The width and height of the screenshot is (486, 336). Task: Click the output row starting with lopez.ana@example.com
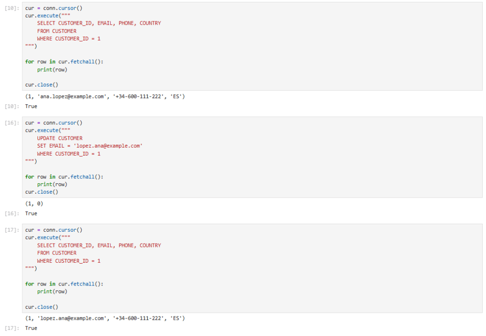(x=105, y=318)
